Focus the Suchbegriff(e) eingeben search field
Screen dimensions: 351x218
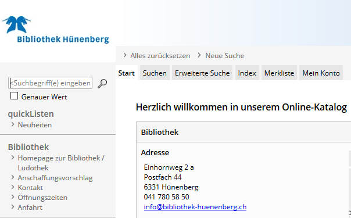tap(50, 83)
